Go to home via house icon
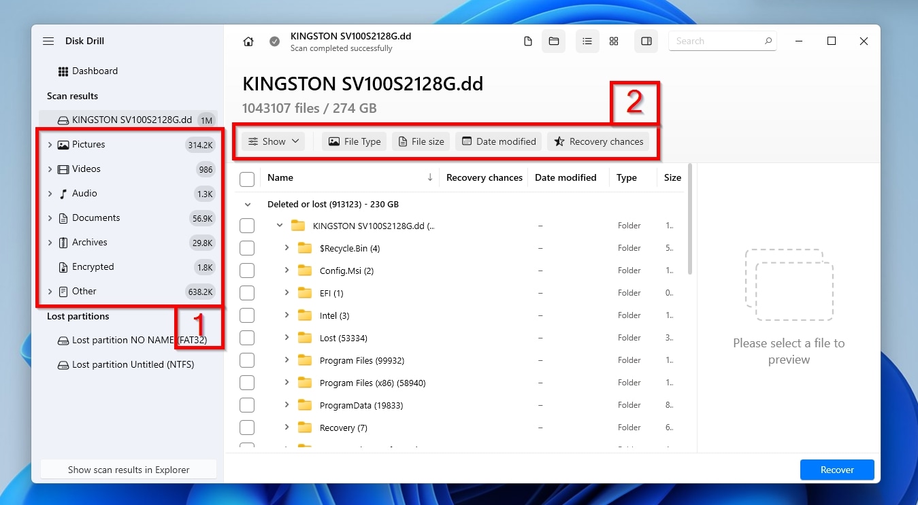The height and width of the screenshot is (505, 918). [248, 41]
